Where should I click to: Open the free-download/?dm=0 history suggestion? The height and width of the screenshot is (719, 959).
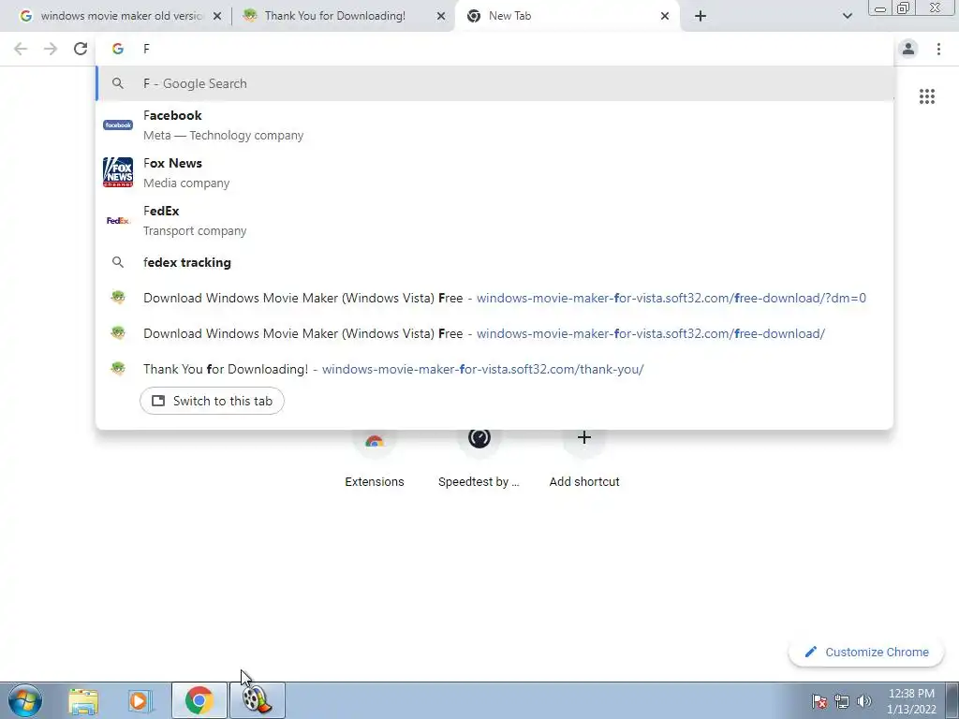(x=494, y=299)
